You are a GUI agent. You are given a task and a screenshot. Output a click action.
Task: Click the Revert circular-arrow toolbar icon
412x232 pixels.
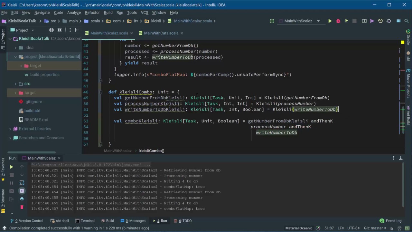[389, 21]
